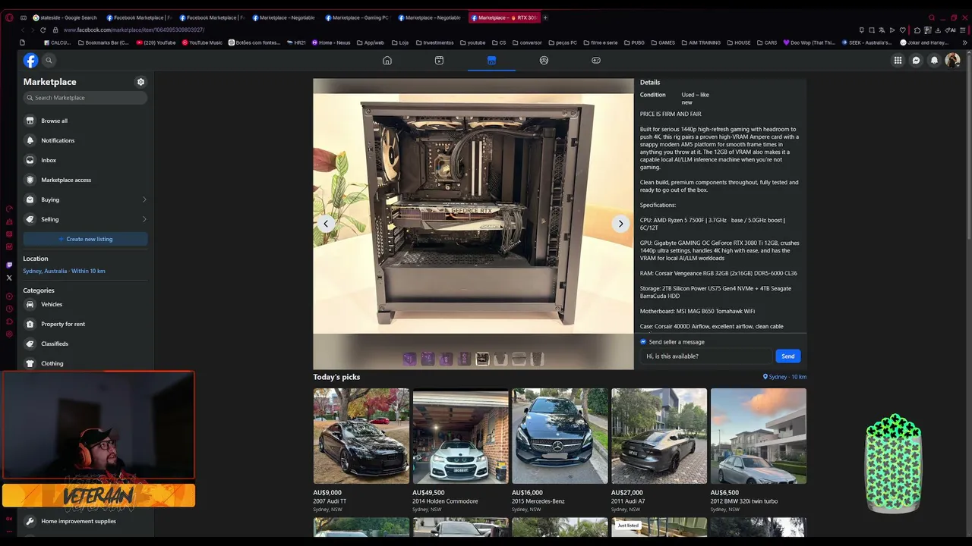Select the Clothing category

(85, 363)
